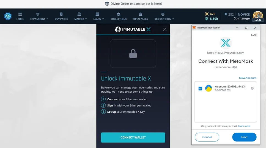266x148 pixels.
Task: Click the flux star icon beside 475
Action: 207,14
